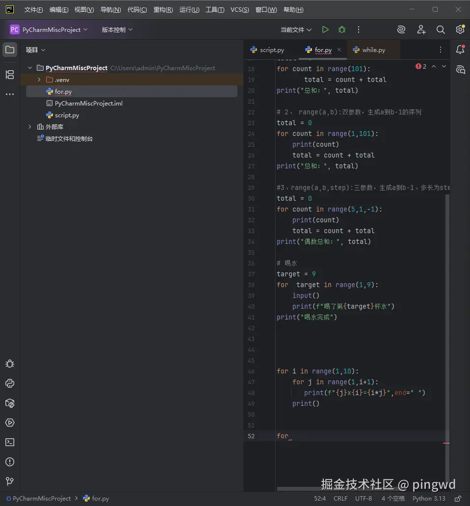Screen dimensions: 470x506
Task: Close the for.py editor tab
Action: coord(339,50)
